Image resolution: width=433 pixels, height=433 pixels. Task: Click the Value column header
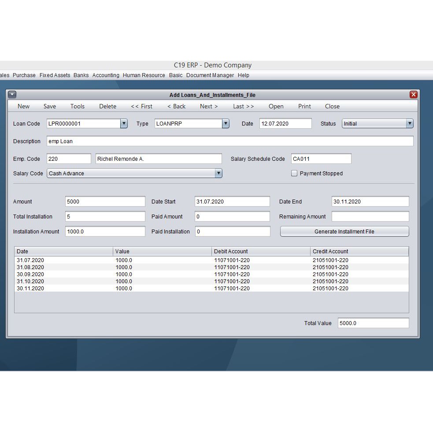(163, 251)
